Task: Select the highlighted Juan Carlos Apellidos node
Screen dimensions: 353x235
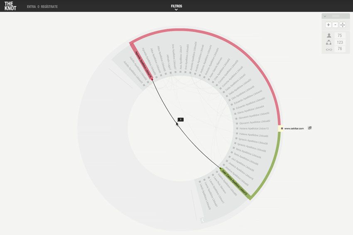Action: (x=234, y=182)
